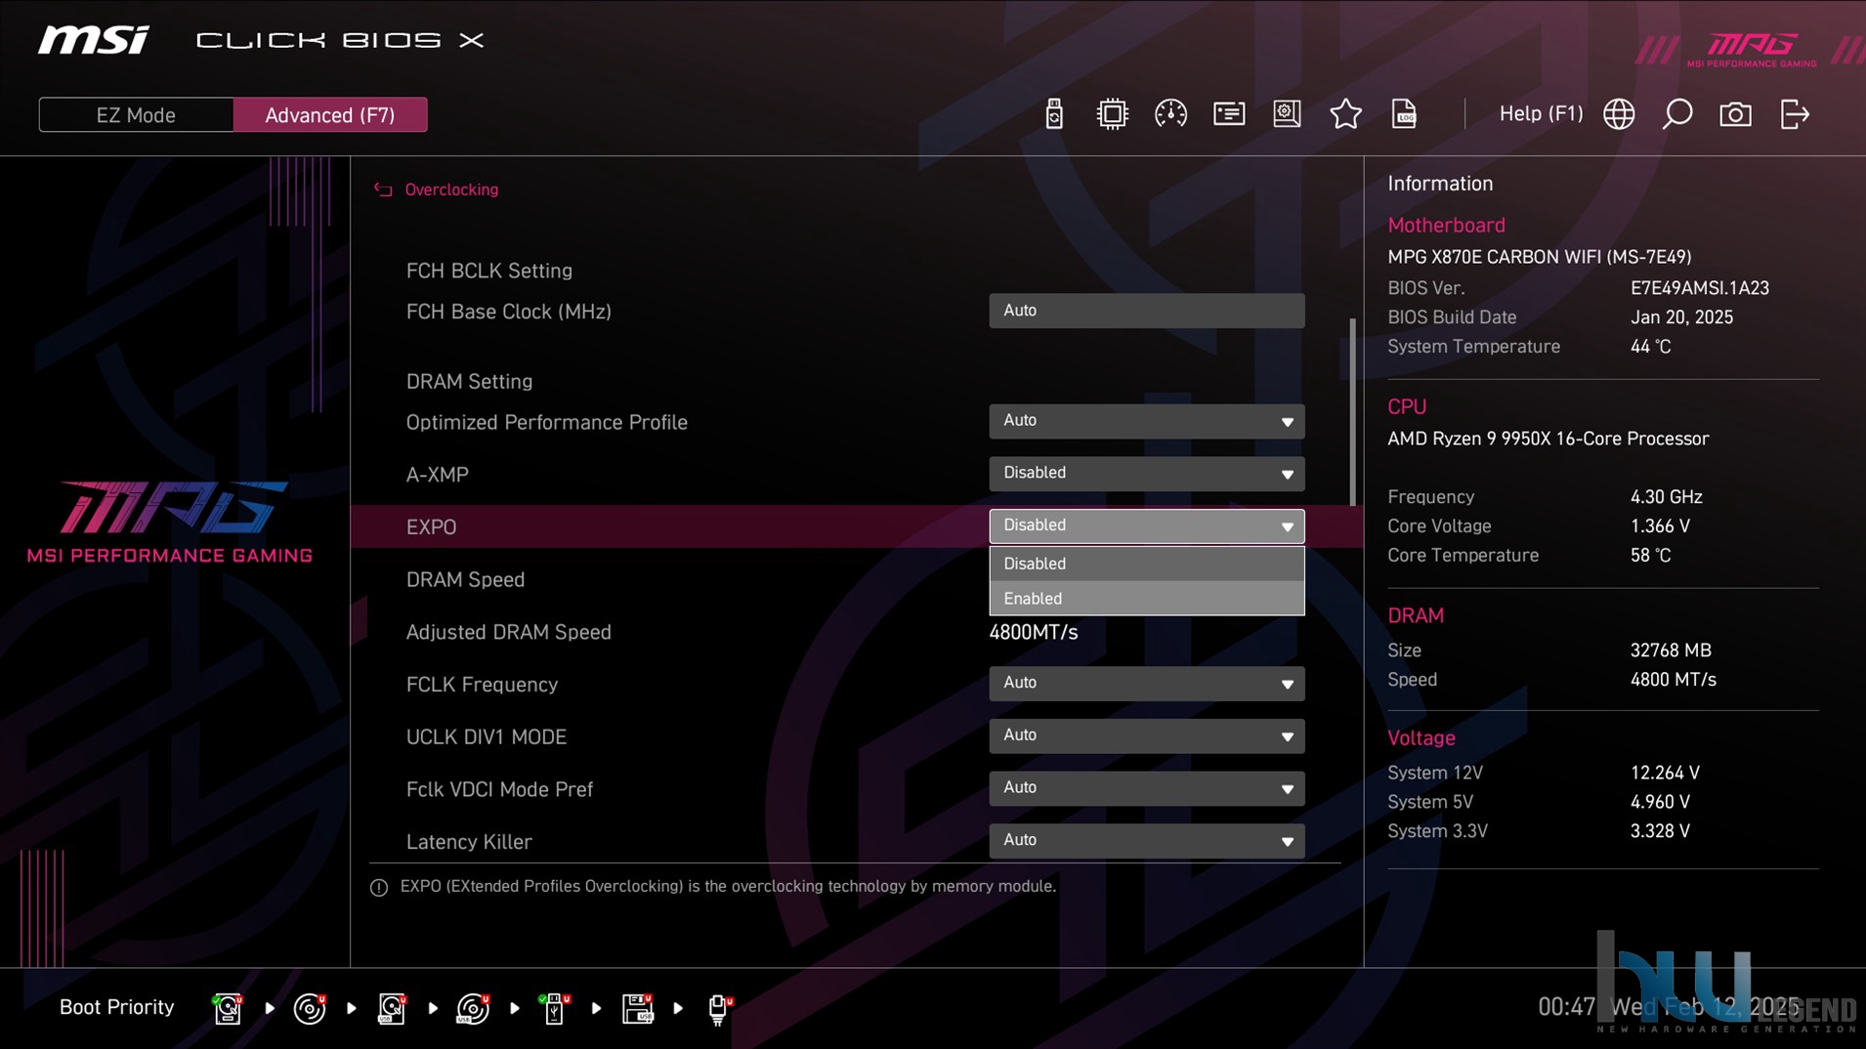Click the exit BIOS icon

(1795, 114)
